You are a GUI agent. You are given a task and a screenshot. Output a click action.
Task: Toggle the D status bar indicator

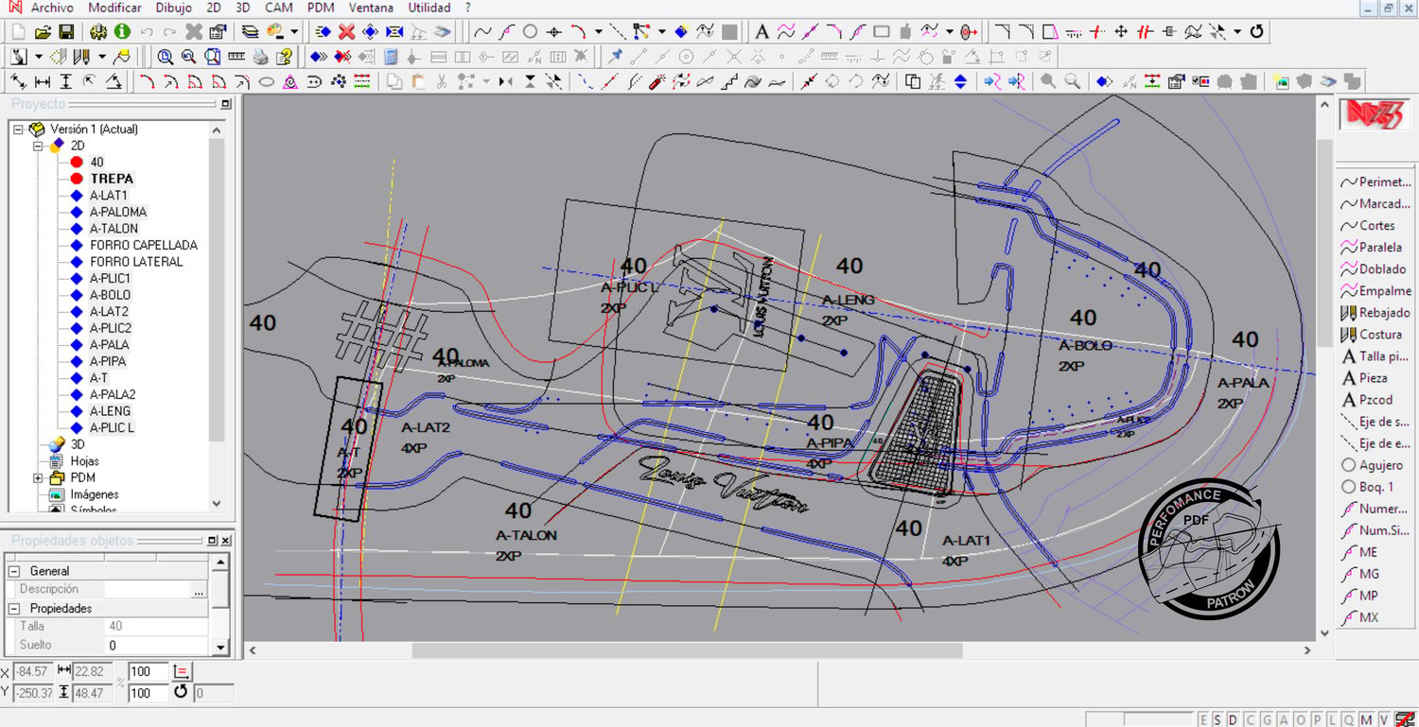click(1234, 719)
